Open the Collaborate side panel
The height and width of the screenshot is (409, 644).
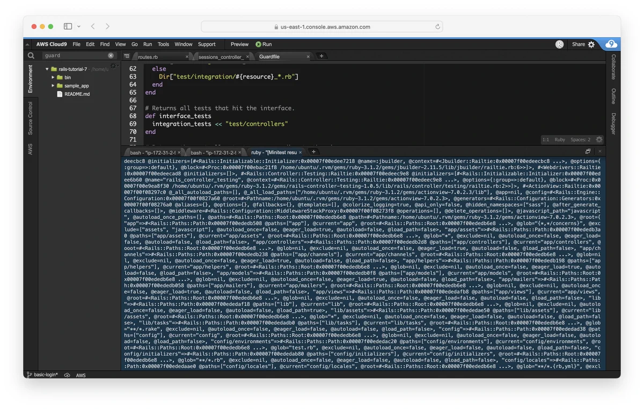613,66
